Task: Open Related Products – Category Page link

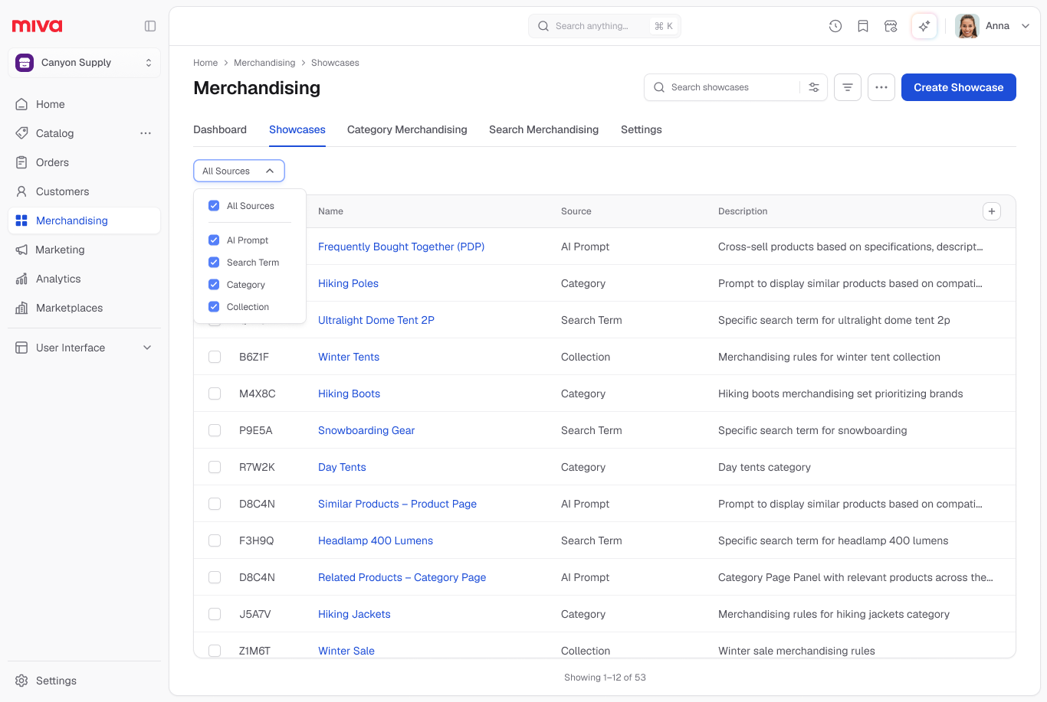Action: 402,577
